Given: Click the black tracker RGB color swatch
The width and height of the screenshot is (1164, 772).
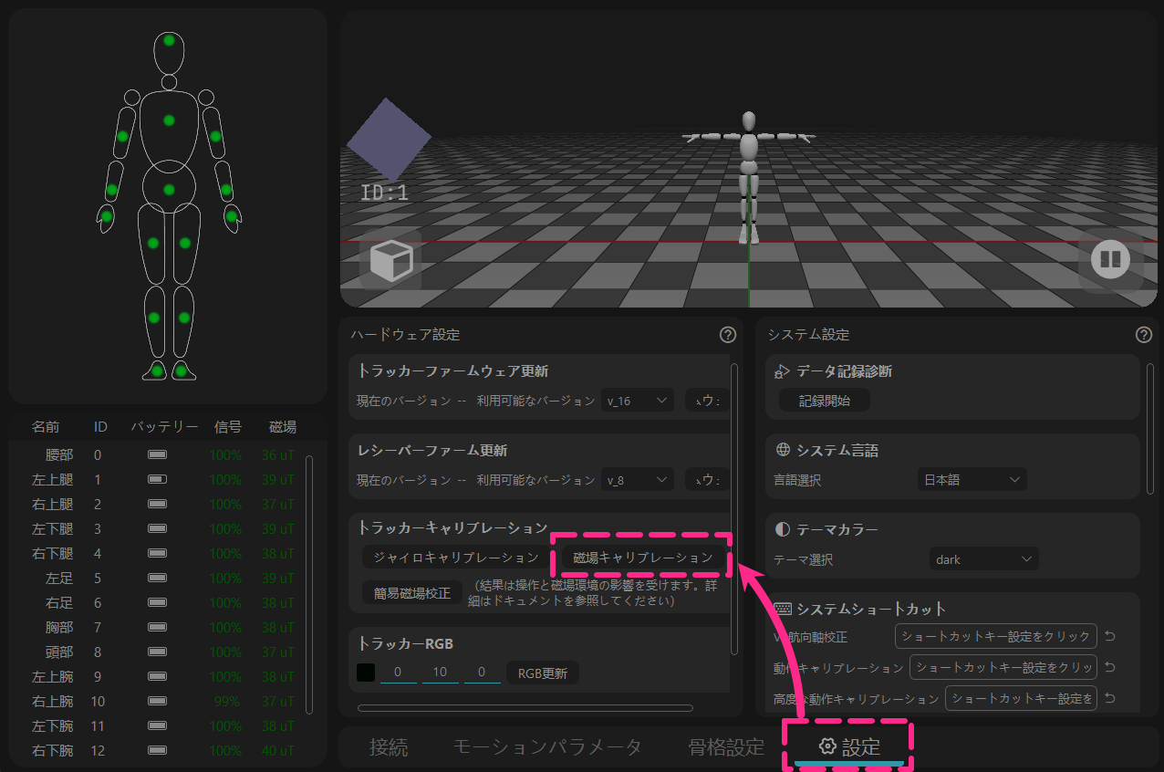Looking at the screenshot, I should [366, 673].
